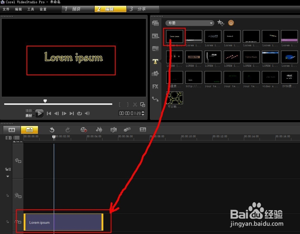
Task: Toggle ripple editing lock icon
Action: [8, 169]
